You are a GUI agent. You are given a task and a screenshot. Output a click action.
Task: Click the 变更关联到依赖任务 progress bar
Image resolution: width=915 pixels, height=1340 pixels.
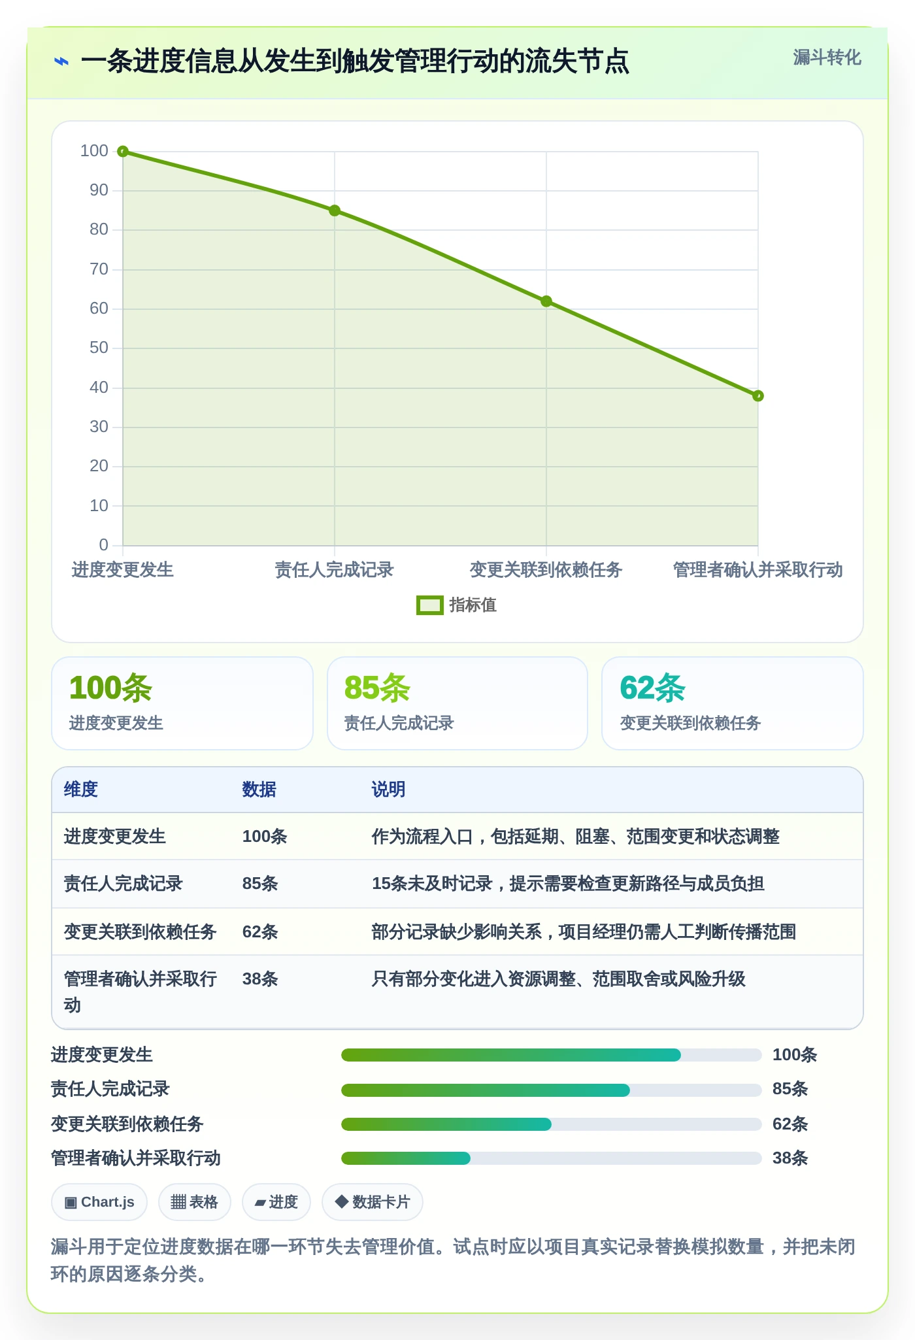click(552, 1124)
